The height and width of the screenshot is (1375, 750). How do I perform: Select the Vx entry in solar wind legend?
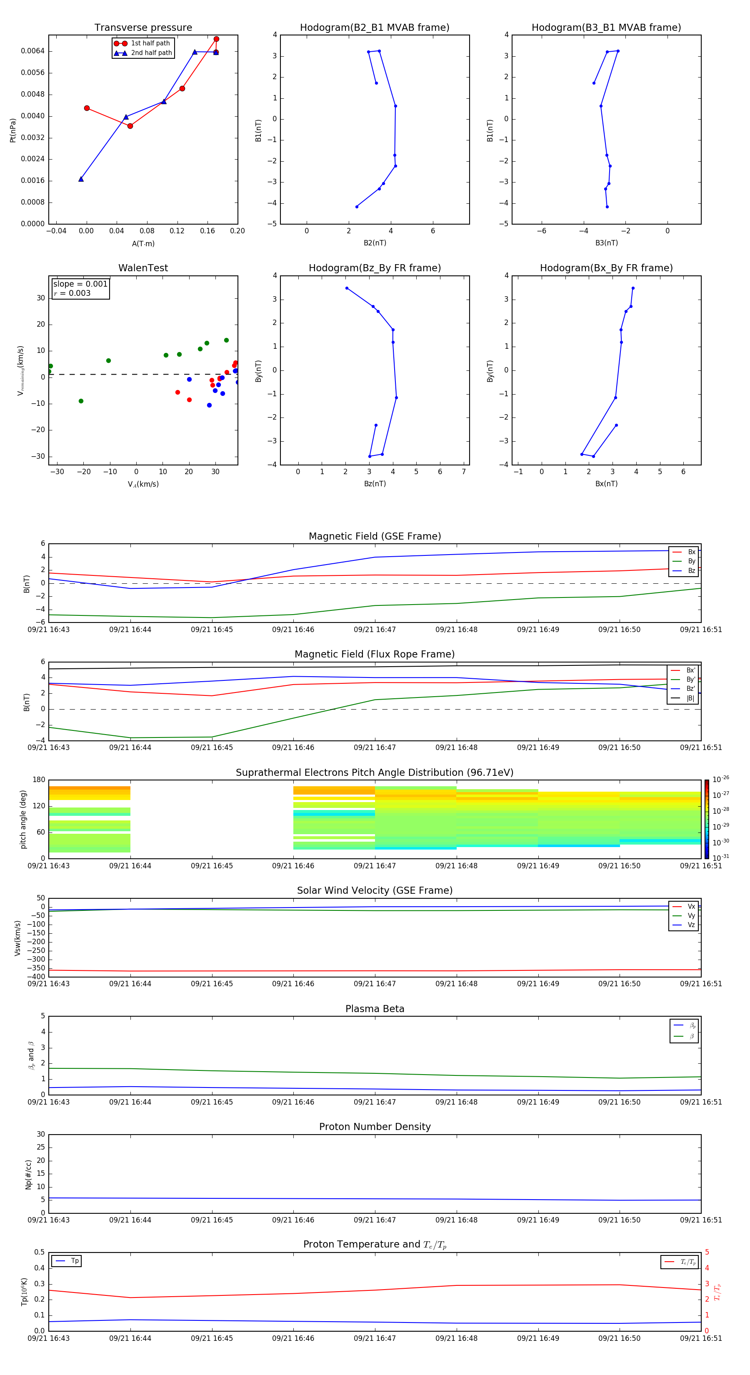(684, 906)
